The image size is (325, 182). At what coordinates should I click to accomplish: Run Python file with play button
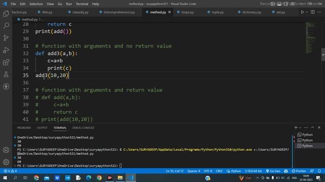pos(302,12)
